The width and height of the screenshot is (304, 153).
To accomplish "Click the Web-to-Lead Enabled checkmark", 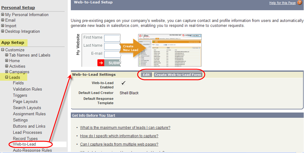I will click(x=123, y=83).
